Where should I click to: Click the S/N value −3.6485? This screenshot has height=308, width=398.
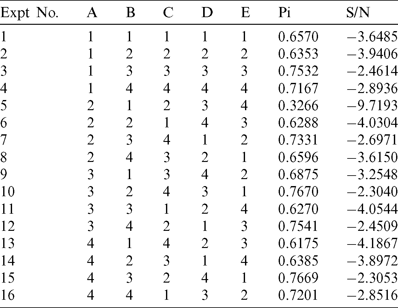point(372,37)
